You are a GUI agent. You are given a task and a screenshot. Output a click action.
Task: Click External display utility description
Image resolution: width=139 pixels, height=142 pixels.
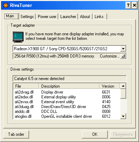coord(59,97)
